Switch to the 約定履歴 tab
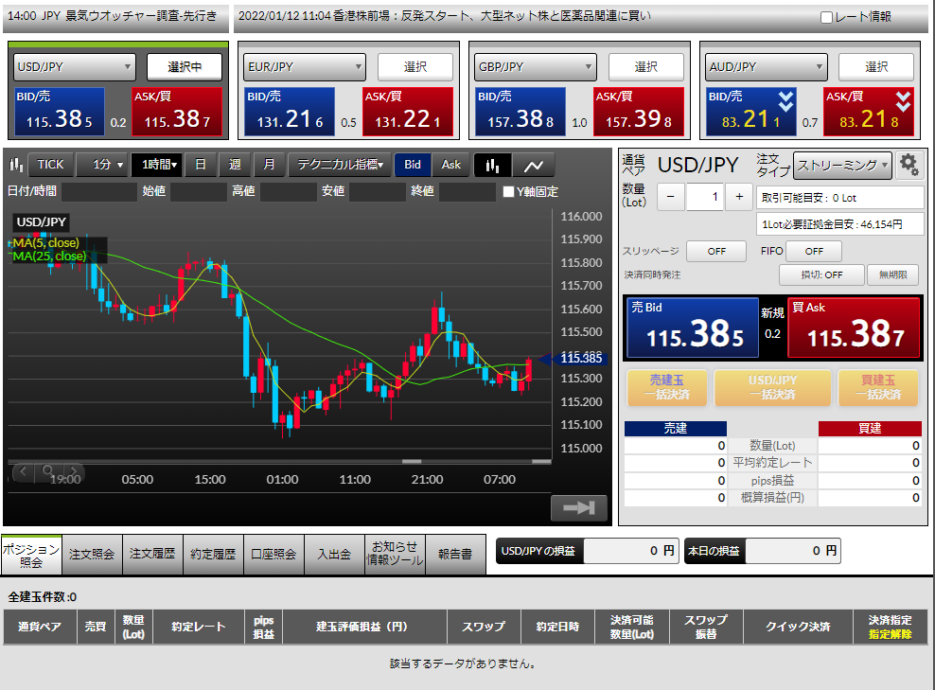 pos(213,554)
